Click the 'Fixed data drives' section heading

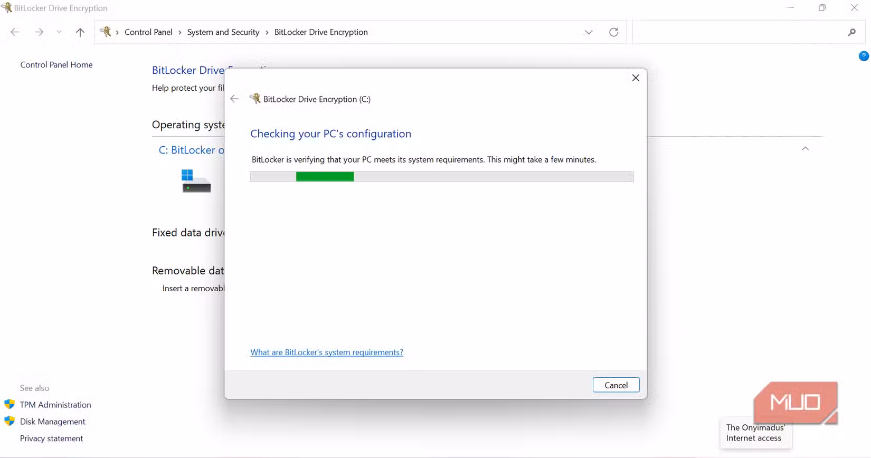(x=188, y=233)
